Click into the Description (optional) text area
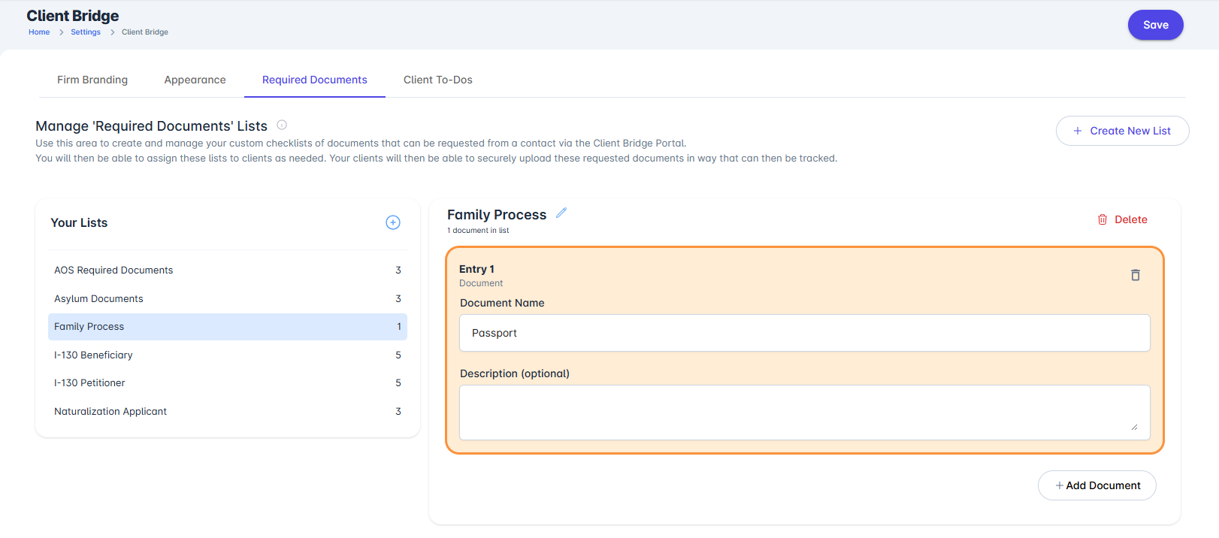1219x538 pixels. pos(804,413)
